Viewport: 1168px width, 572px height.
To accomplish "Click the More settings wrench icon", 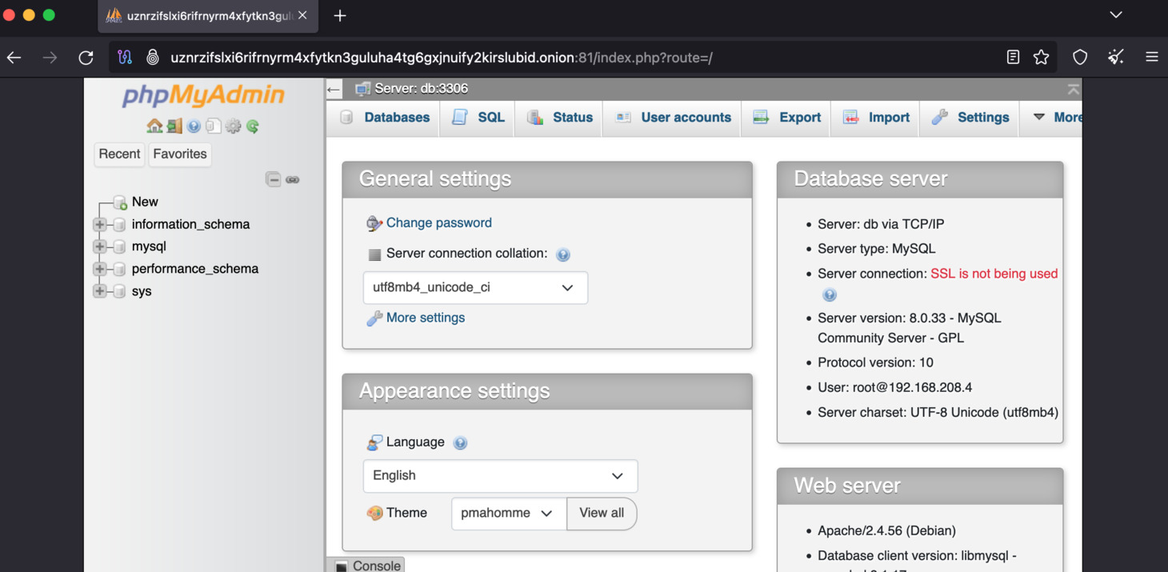I will (374, 318).
